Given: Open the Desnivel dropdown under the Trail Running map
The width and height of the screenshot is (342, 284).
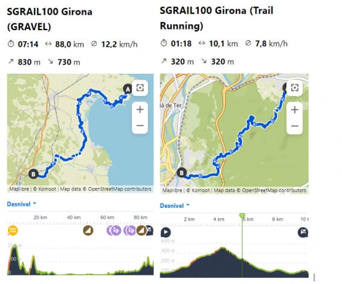Looking at the screenshot, I should pyautogui.click(x=175, y=205).
